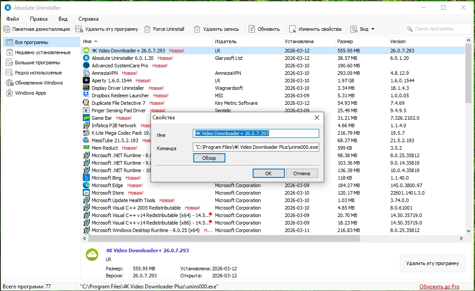Click the Duplicate File Detective 7 icon
The image size is (475, 291).
[x=86, y=103]
